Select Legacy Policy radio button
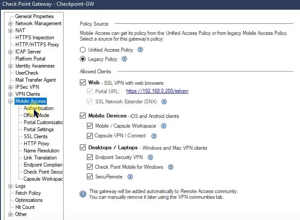Viewport: 300px width, 220px height. (x=82, y=59)
